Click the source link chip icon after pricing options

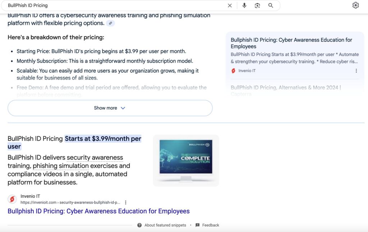(111, 23)
